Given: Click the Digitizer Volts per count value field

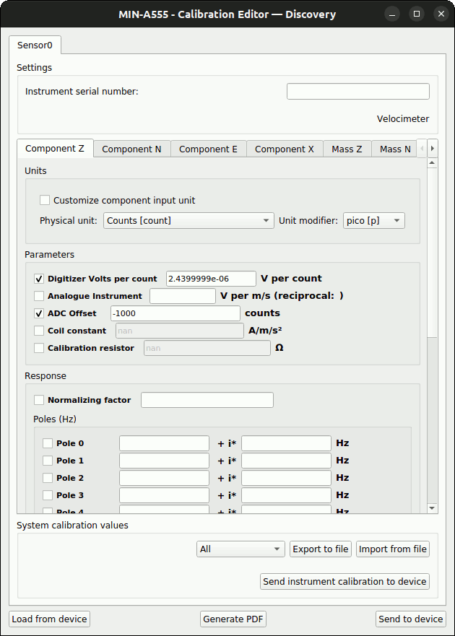Looking at the screenshot, I should 211,279.
